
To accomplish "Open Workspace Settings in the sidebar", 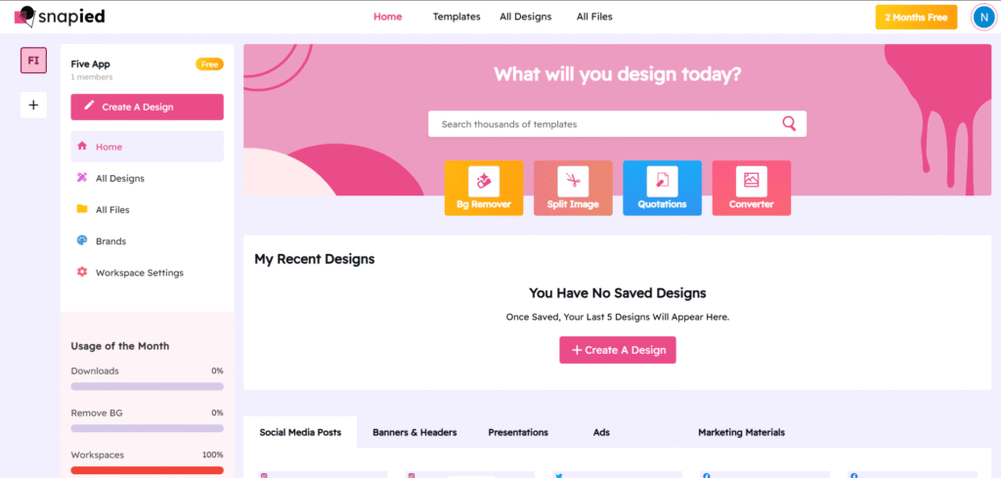I will click(x=139, y=273).
